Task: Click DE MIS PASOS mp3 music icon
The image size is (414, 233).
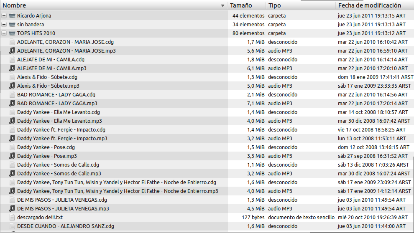Action: pos(12,208)
